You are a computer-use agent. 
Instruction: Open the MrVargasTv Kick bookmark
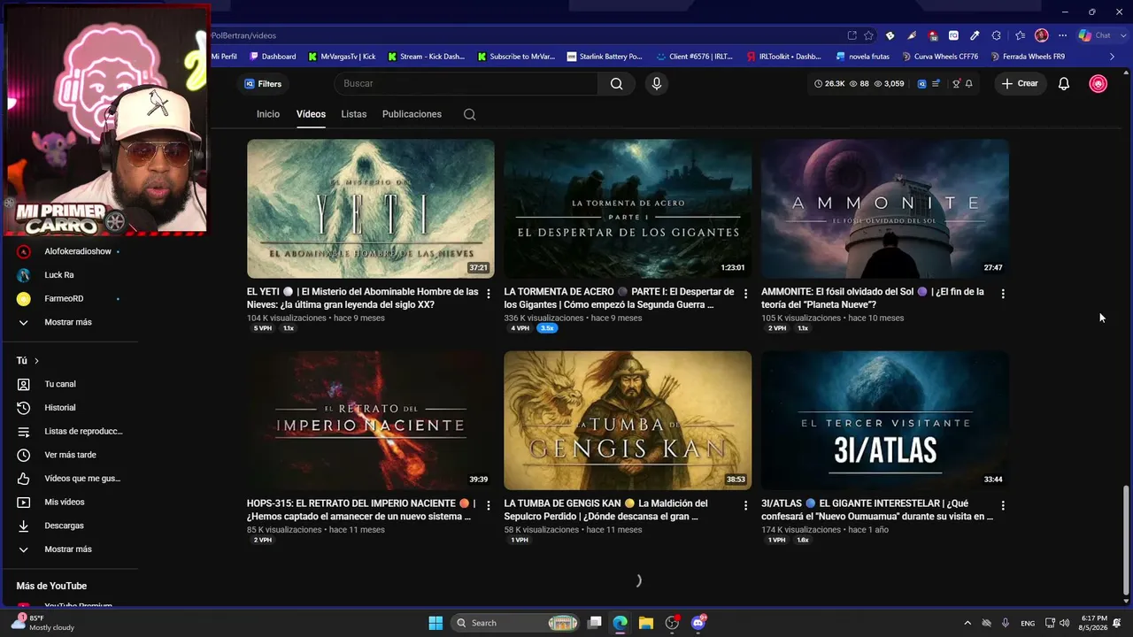pyautogui.click(x=342, y=57)
